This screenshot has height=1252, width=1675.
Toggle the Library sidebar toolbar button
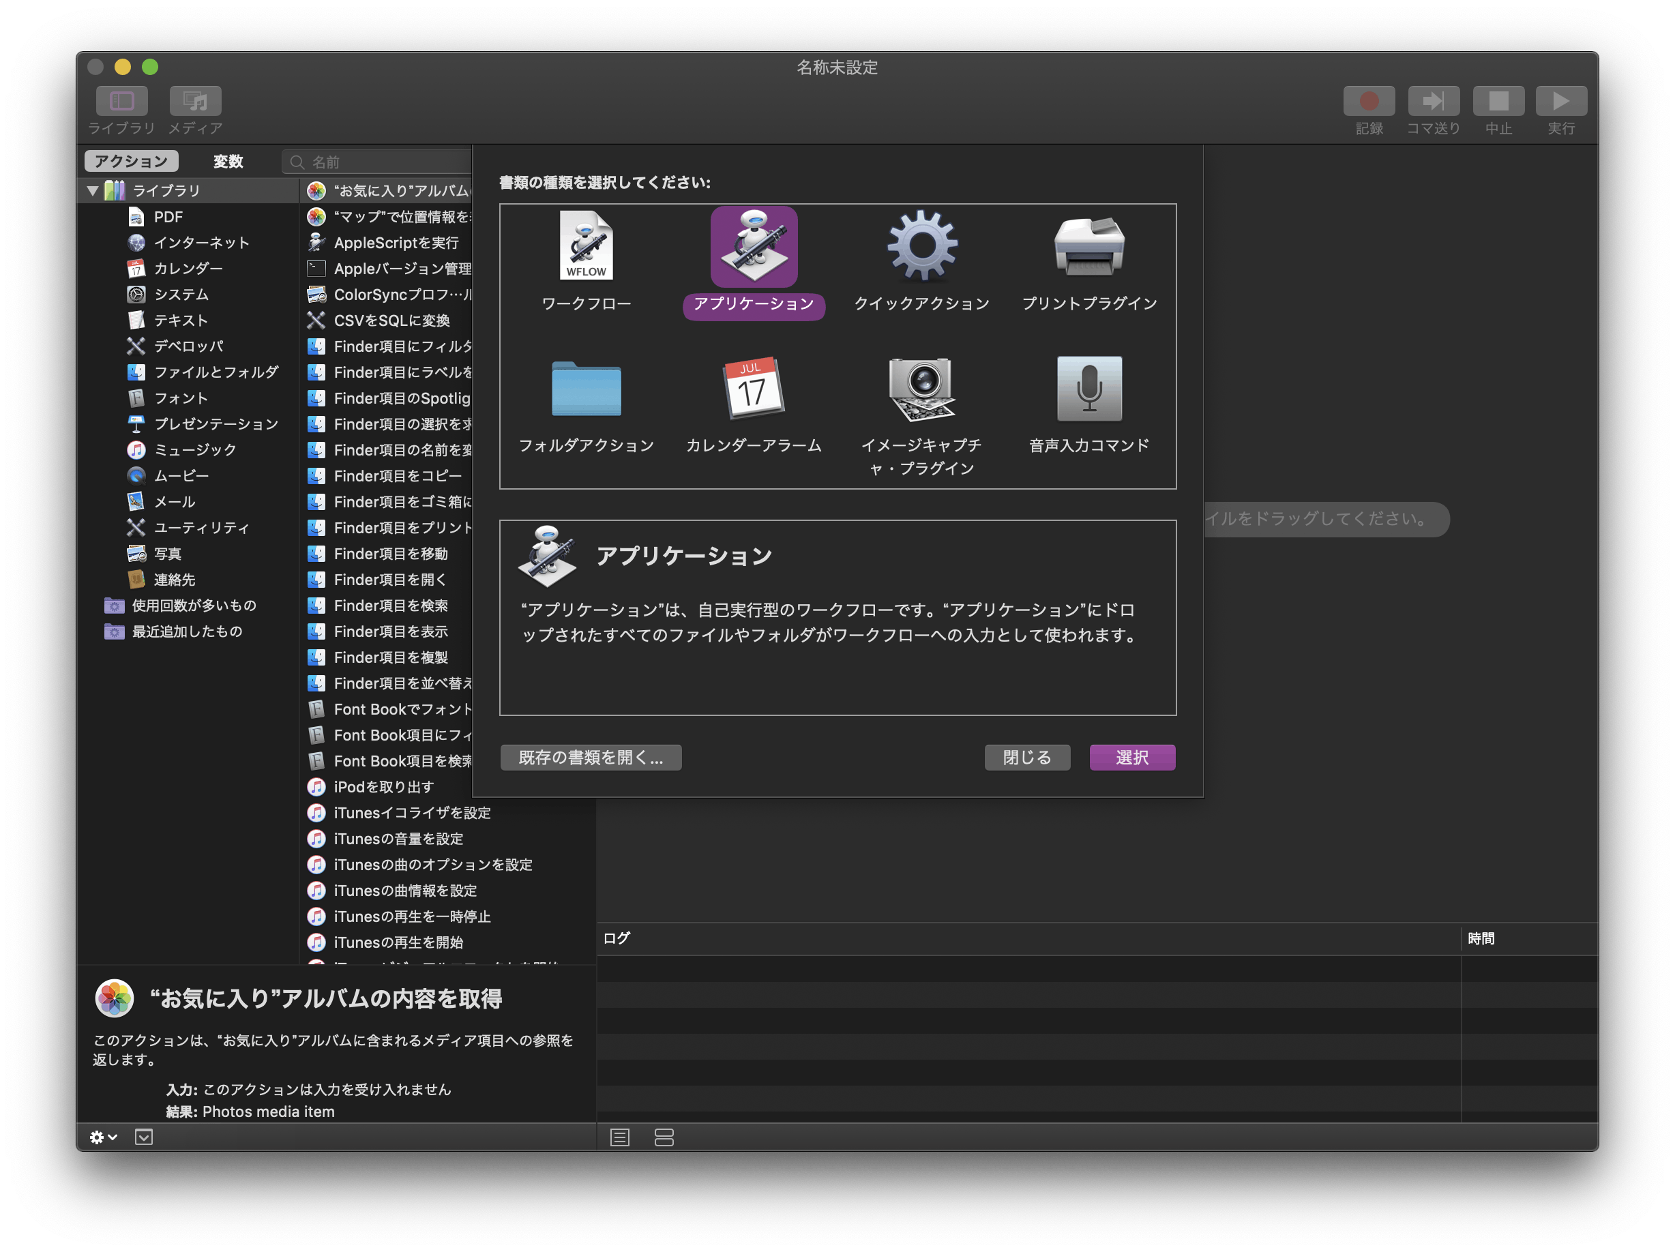point(121,102)
